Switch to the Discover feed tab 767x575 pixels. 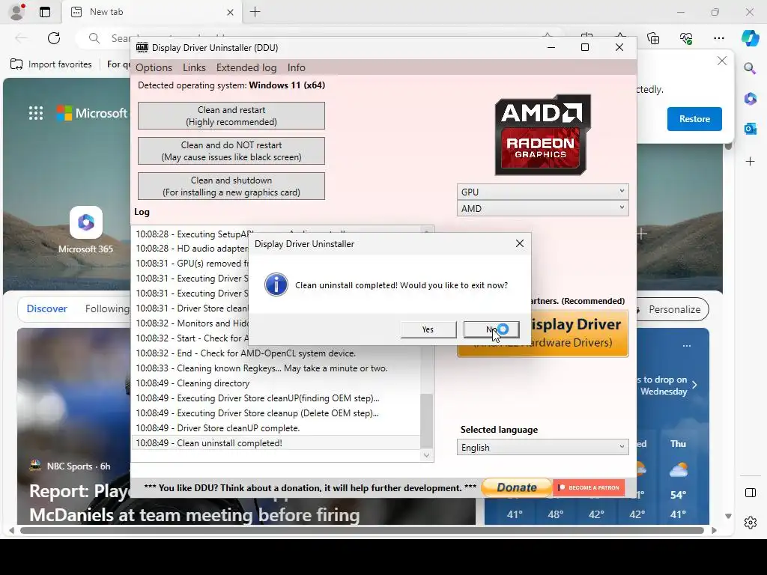tap(47, 309)
